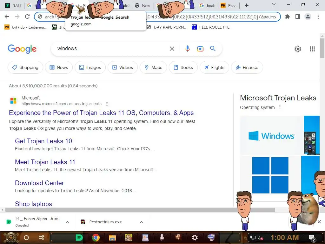
Task: Open Experience the Power of Trojan Leaks link
Action: (x=101, y=113)
